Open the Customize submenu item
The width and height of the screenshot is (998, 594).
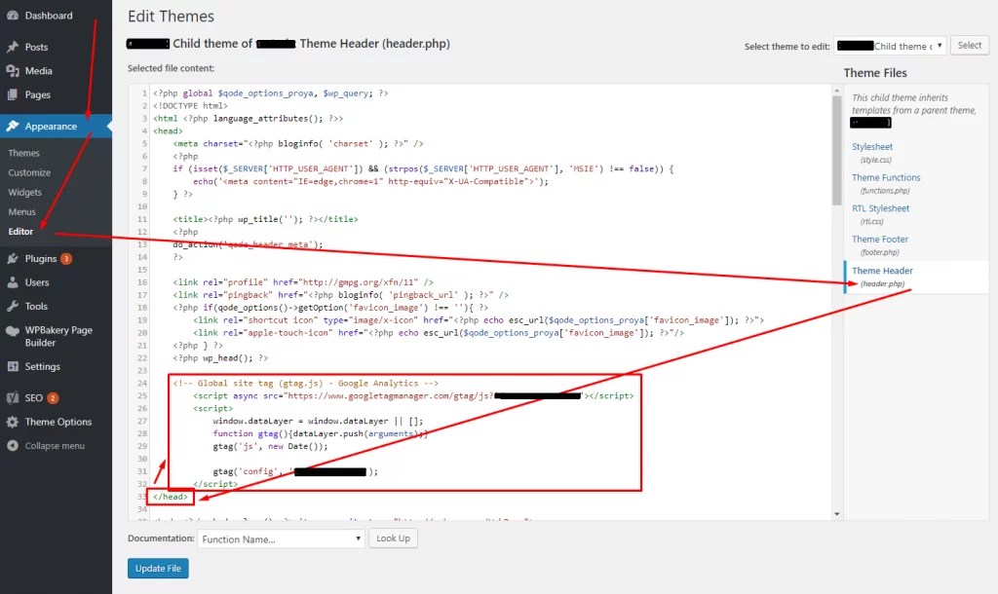29,173
